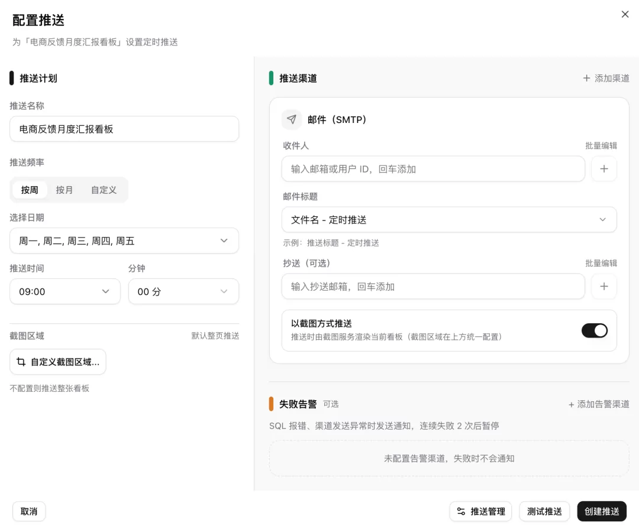Open 自定义截图区域 configuration button

58,362
